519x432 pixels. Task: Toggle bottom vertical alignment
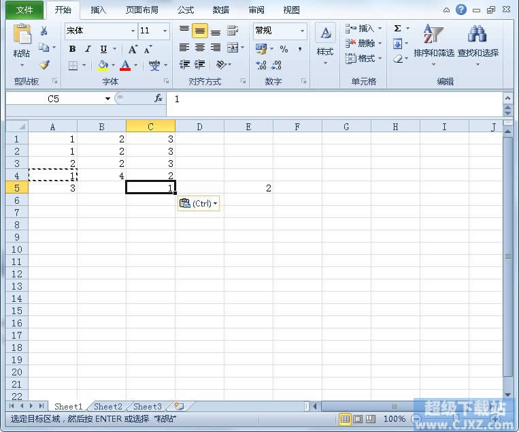coord(216,31)
